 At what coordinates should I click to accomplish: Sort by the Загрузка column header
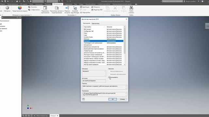click(115, 27)
